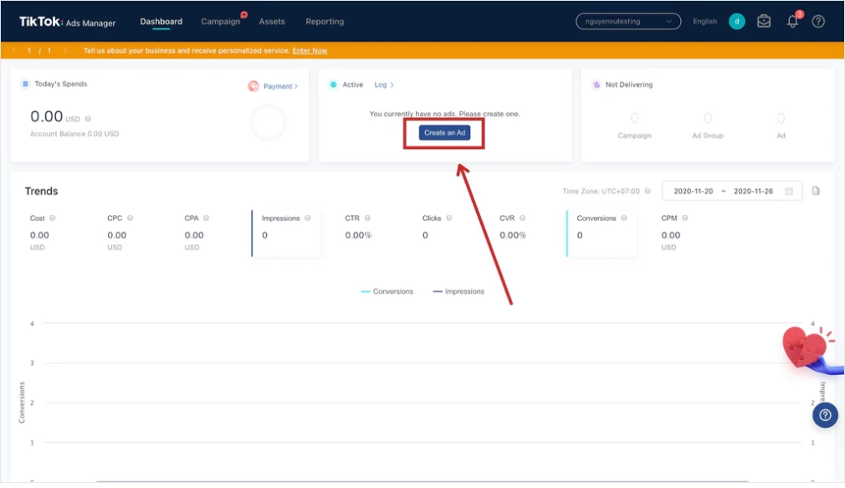Open the English language selector
Screen dimensions: 845x488
(704, 22)
